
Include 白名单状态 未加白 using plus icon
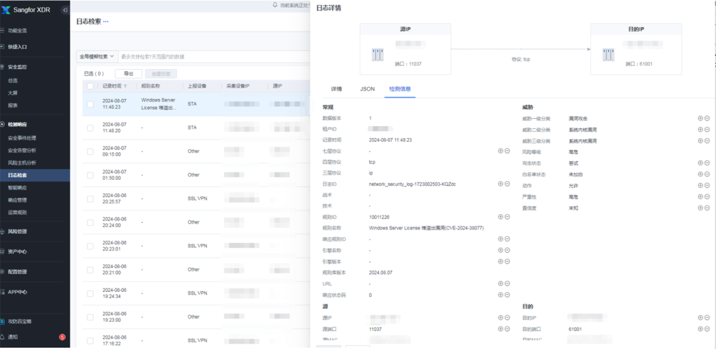pos(701,174)
